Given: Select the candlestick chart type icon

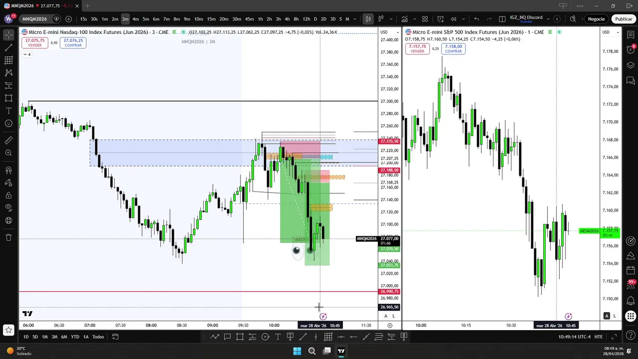Looking at the screenshot, I should click(368, 19).
